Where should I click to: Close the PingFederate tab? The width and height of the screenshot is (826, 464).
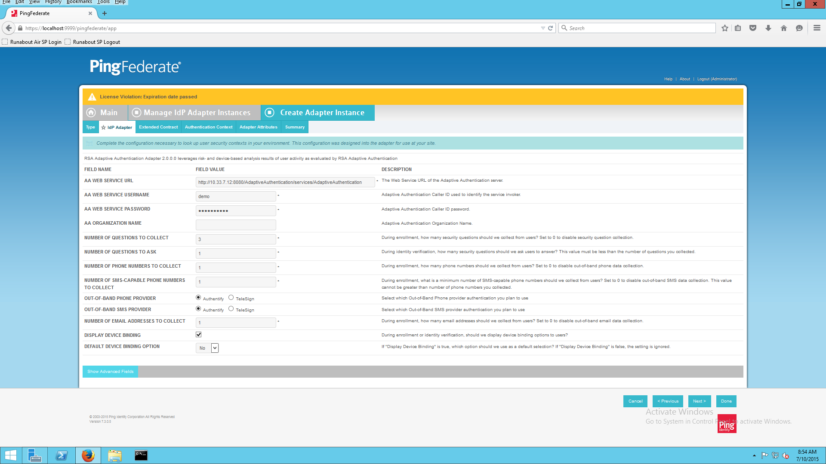click(x=90, y=13)
